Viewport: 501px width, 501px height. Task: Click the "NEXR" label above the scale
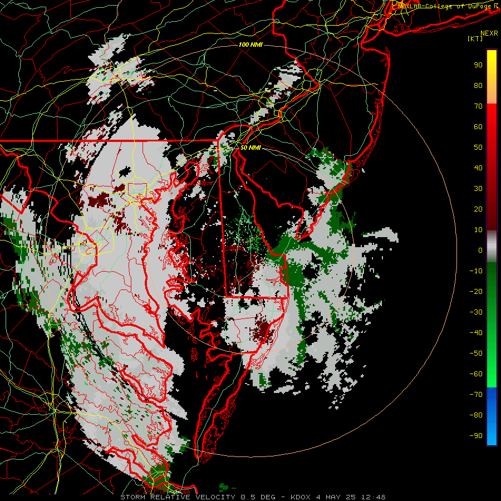pyautogui.click(x=489, y=33)
